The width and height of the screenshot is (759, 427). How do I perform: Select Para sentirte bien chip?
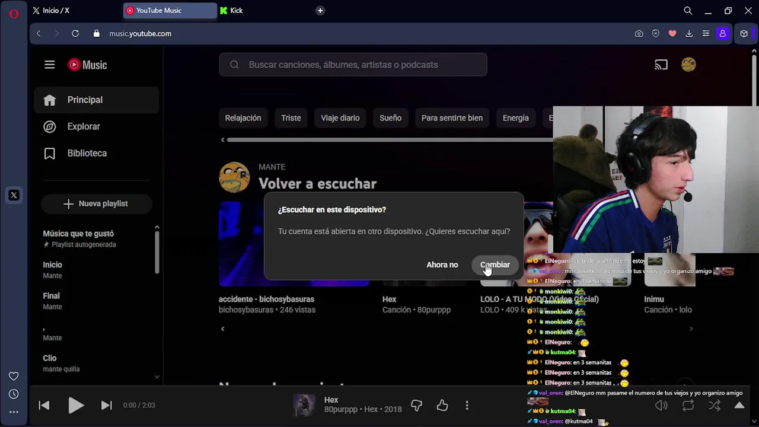pyautogui.click(x=452, y=118)
